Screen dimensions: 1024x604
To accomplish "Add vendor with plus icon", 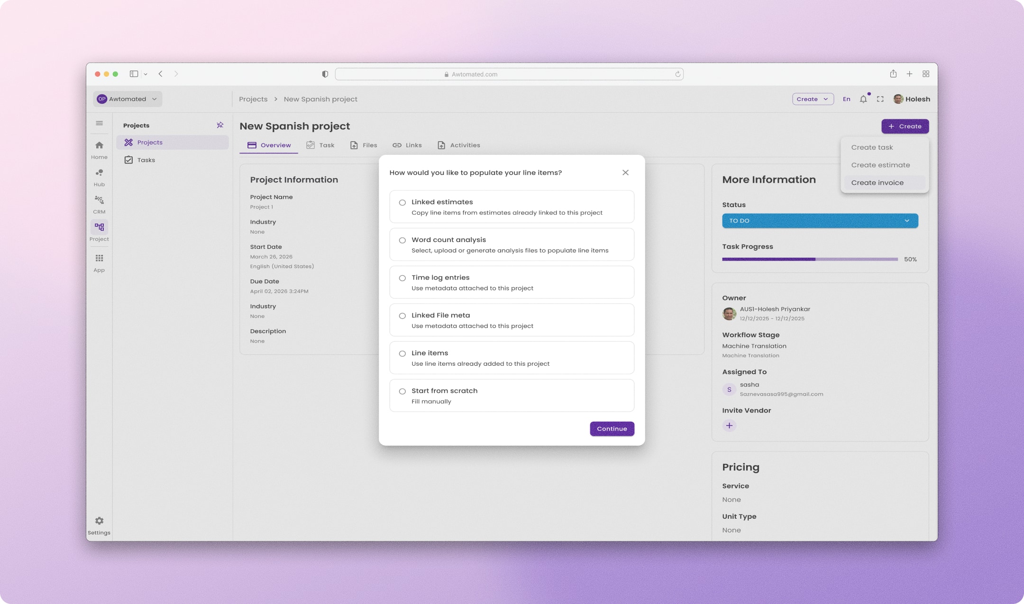I will coord(729,425).
